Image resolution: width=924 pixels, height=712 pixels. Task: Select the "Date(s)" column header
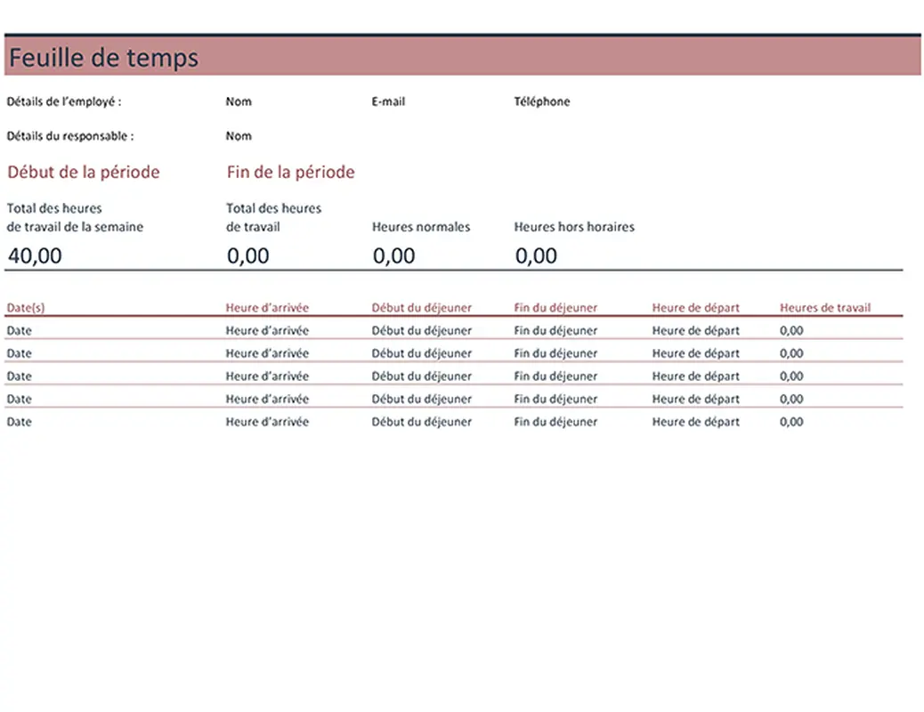[x=26, y=308]
